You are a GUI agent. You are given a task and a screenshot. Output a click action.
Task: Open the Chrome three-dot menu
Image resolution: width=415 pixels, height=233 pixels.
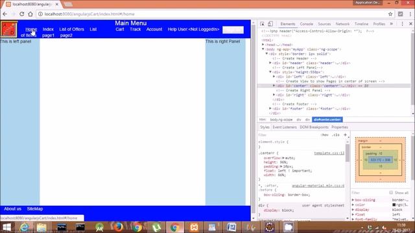pyautogui.click(x=410, y=14)
